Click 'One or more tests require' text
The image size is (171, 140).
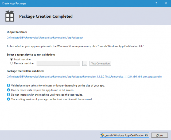click(x=42, y=90)
